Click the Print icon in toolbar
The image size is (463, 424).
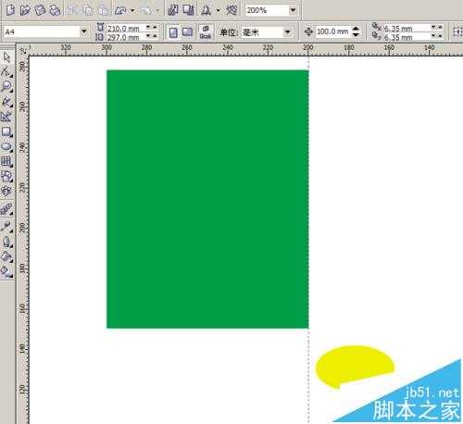[55, 10]
